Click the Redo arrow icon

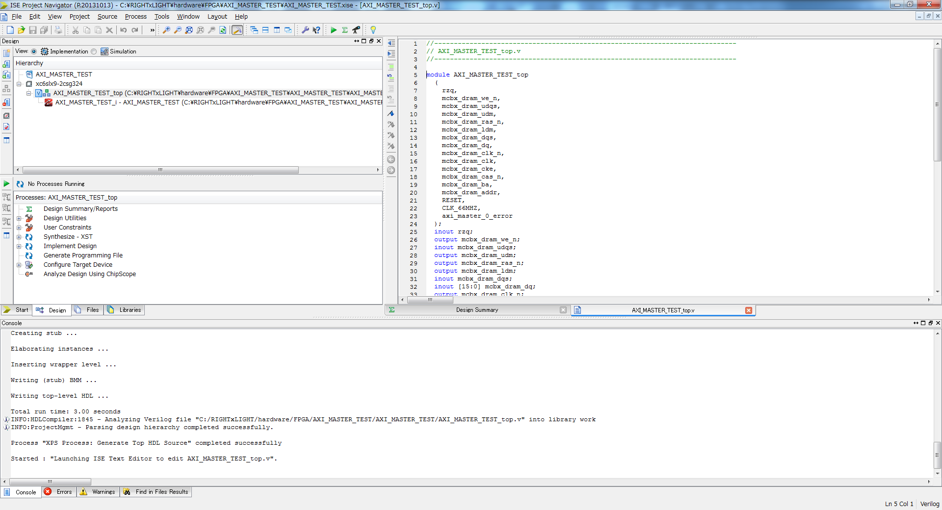click(x=135, y=30)
